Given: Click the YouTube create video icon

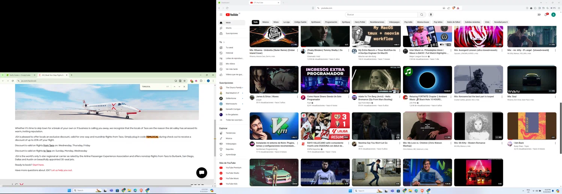Looking at the screenshot, I should pyautogui.click(x=539, y=15).
